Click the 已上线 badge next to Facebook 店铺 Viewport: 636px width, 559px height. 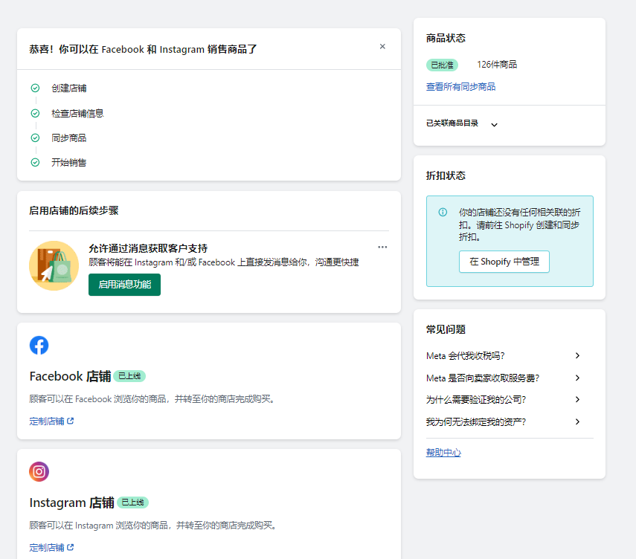129,376
